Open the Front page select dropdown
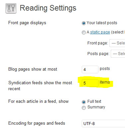The width and height of the screenshot is (125, 129). (x=117, y=43)
